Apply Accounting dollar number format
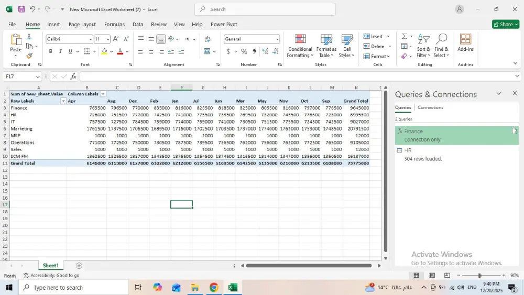Image resolution: width=524 pixels, height=295 pixels. pyautogui.click(x=228, y=51)
